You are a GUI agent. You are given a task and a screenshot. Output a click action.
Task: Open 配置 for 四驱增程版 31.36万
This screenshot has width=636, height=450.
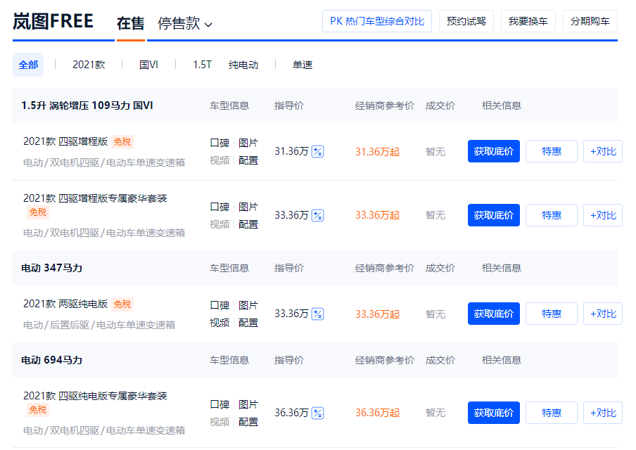pos(248,160)
